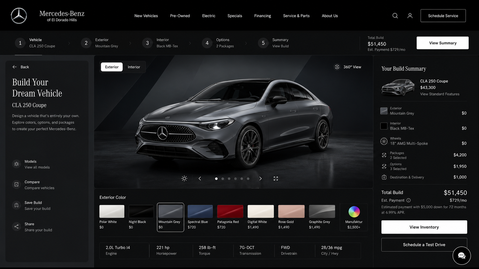The width and height of the screenshot is (479, 269).
Task: Select the Polar White color swatch
Action: 112,211
